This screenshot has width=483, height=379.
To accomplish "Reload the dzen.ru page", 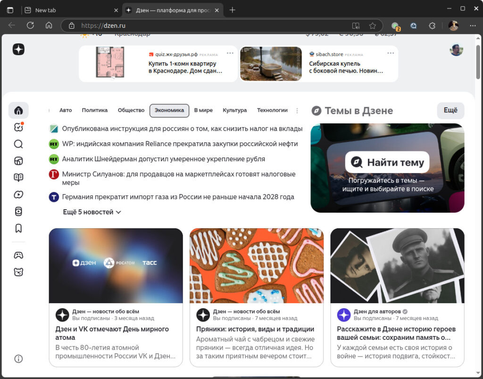I will tap(30, 25).
